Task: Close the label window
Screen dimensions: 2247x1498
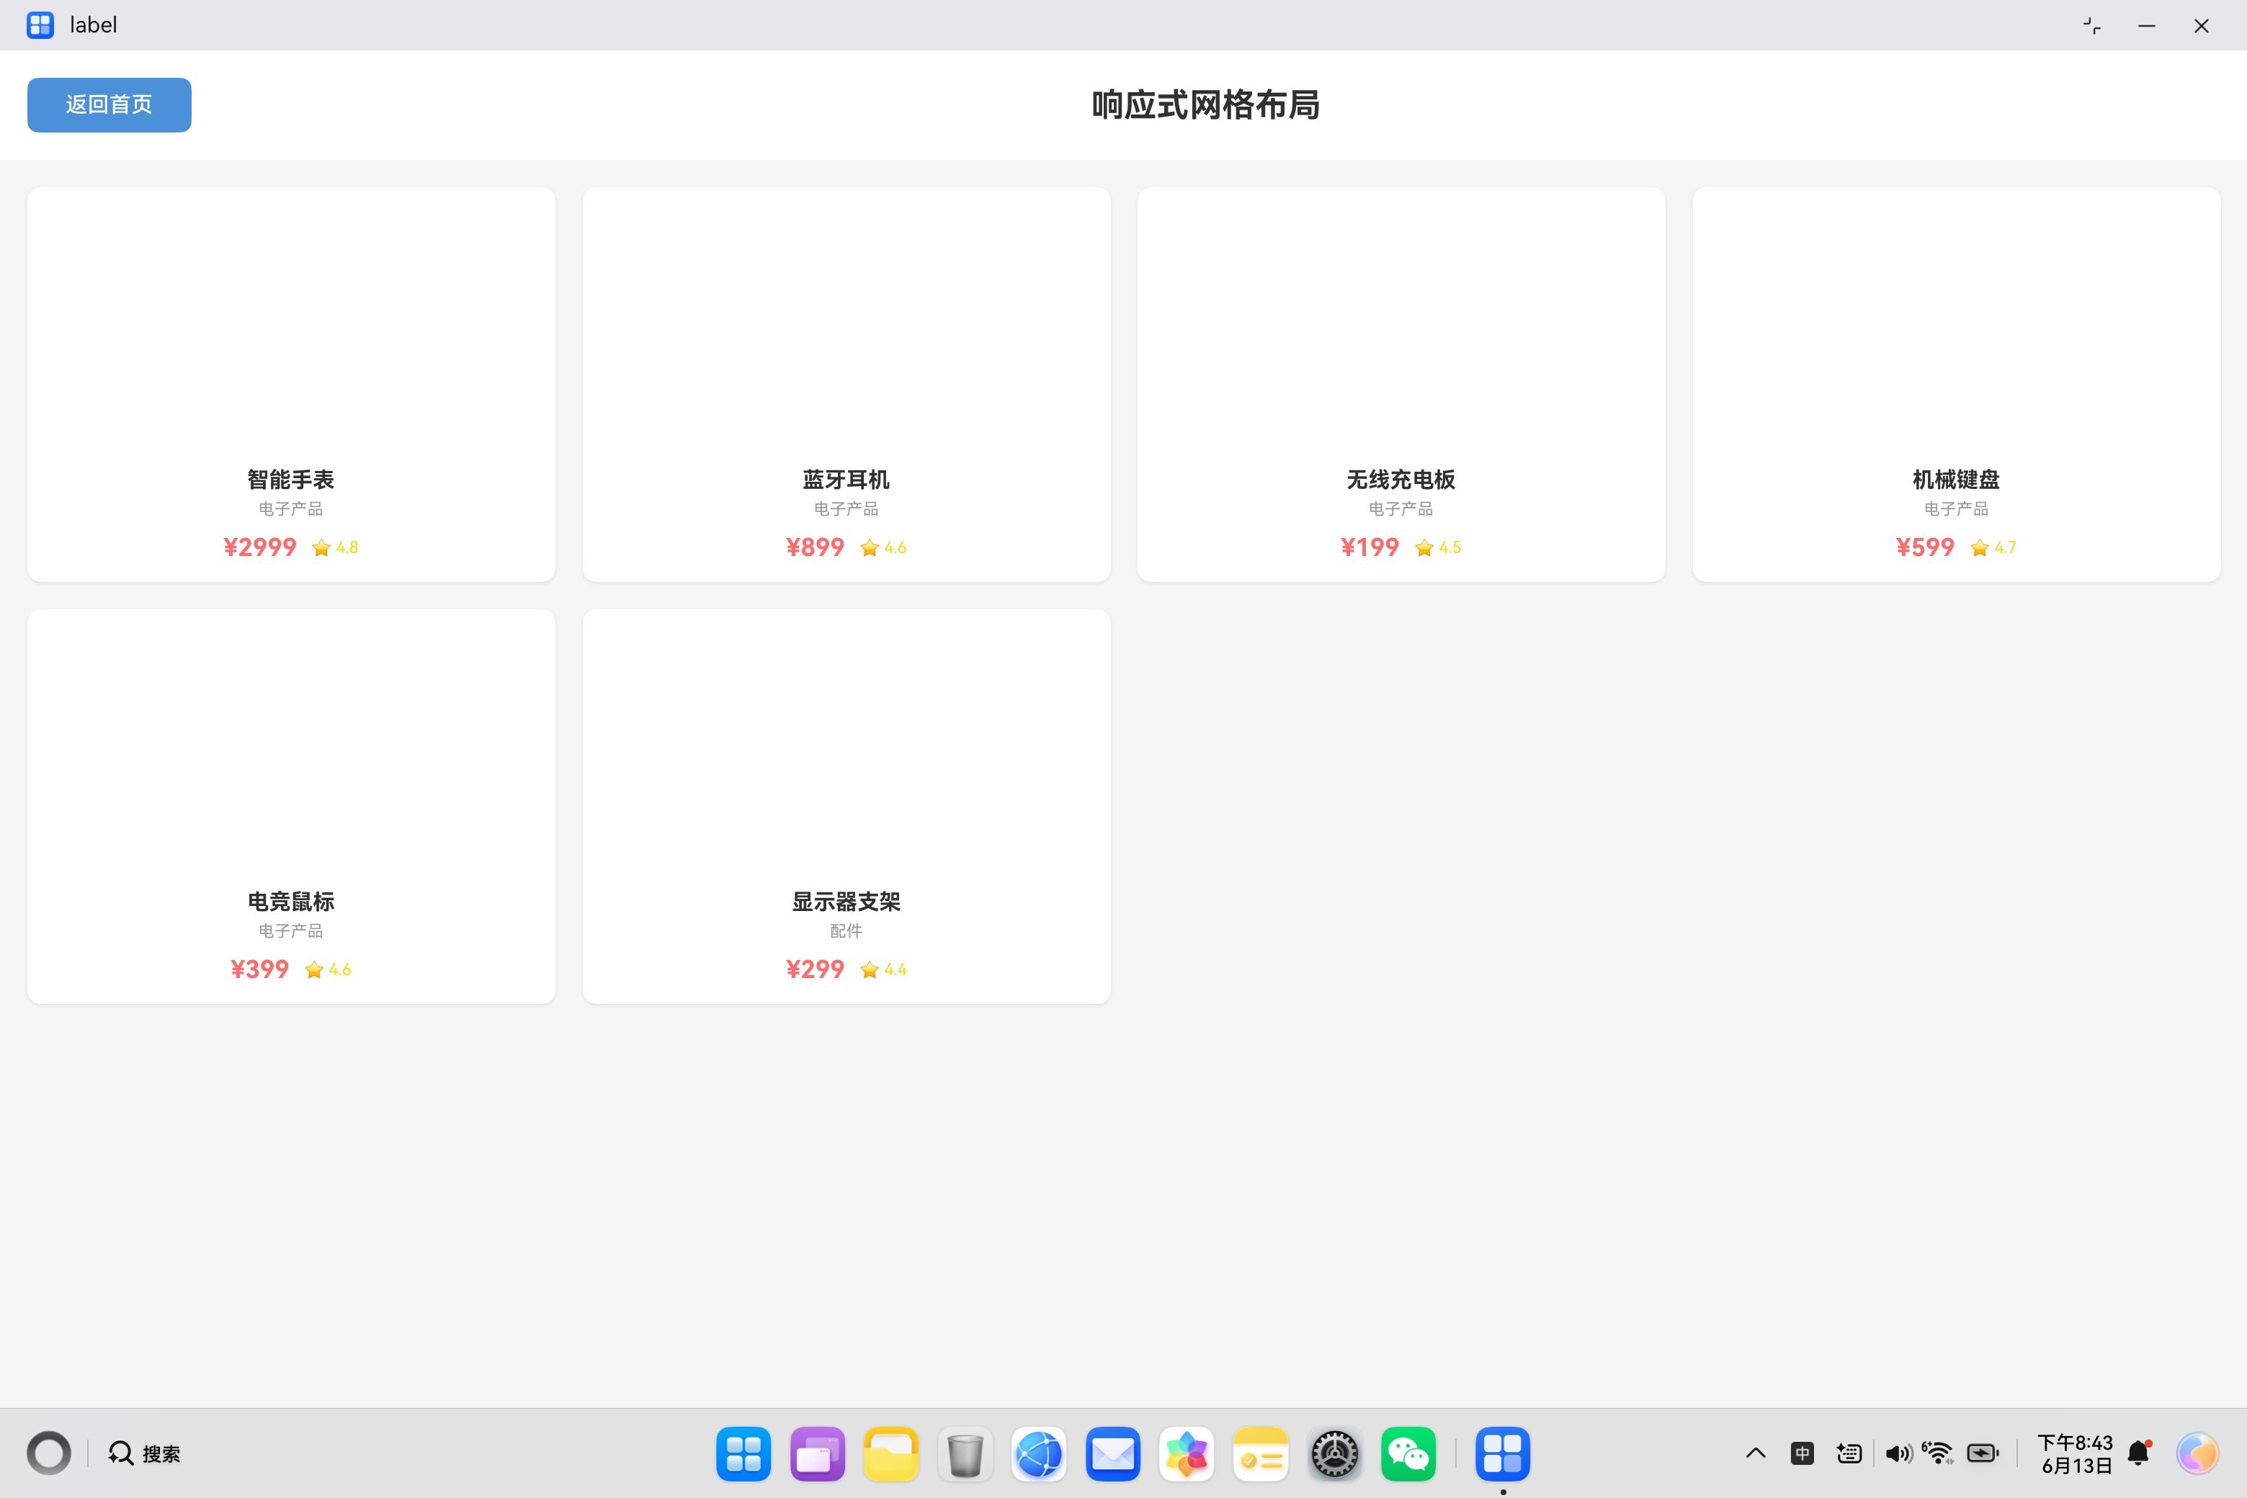Action: pos(2201,26)
